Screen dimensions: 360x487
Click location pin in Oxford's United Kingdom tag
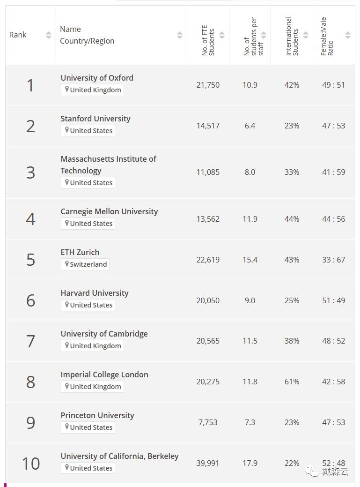click(66, 90)
